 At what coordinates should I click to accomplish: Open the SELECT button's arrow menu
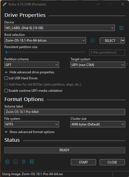[123, 40]
